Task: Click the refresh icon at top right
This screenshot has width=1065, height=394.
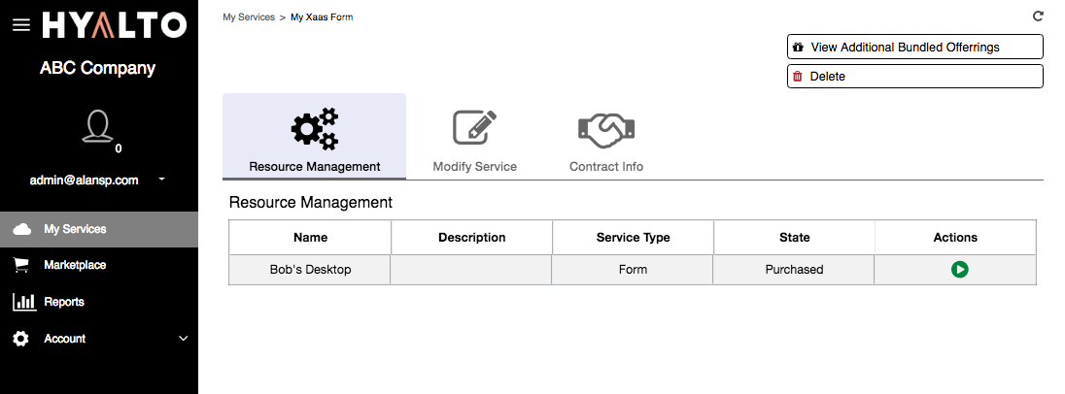Action: (1037, 16)
